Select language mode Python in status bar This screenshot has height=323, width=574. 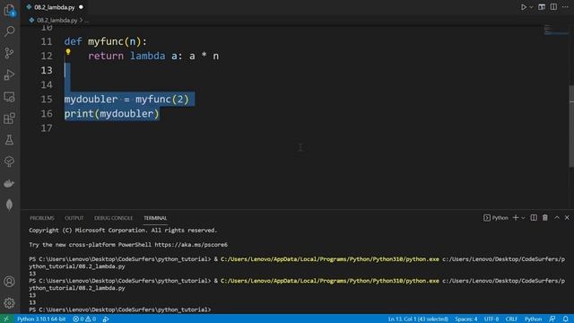tap(533, 319)
